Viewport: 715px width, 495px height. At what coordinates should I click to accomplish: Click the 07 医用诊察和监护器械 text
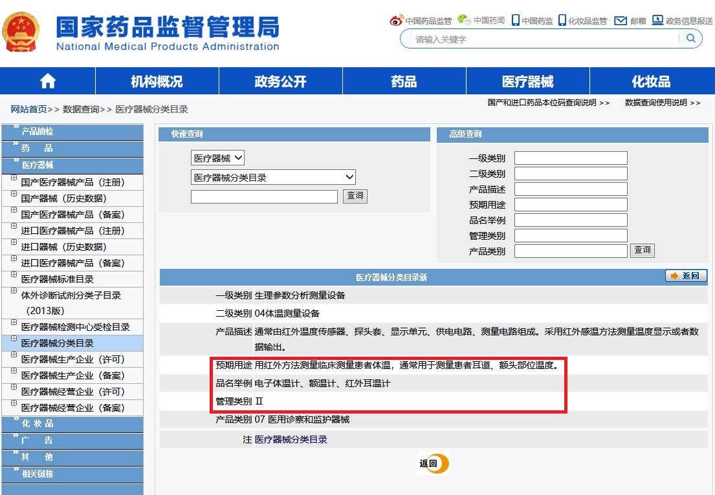click(x=302, y=419)
